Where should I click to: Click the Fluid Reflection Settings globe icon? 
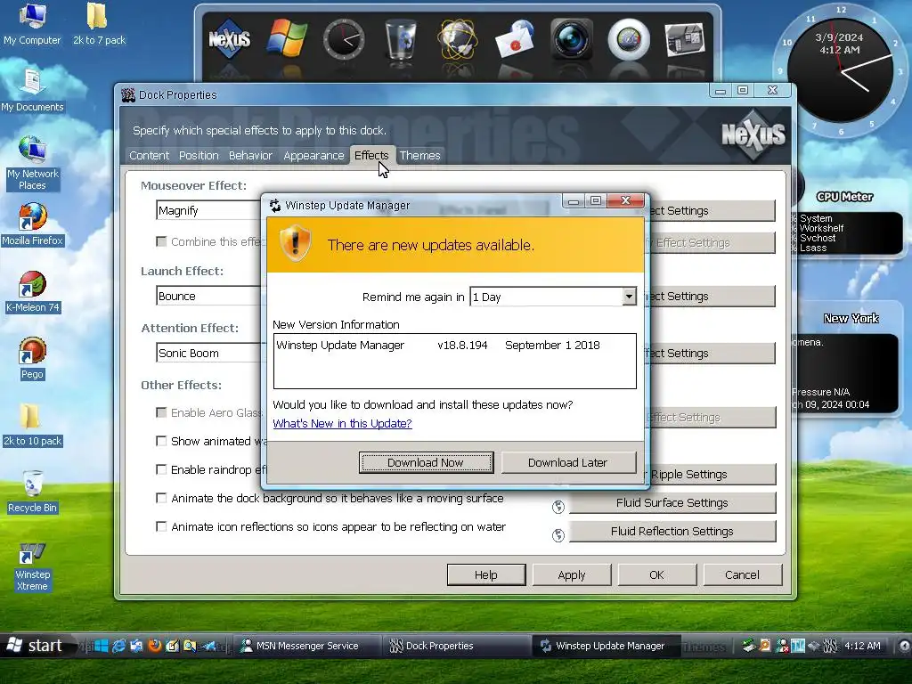(x=558, y=535)
